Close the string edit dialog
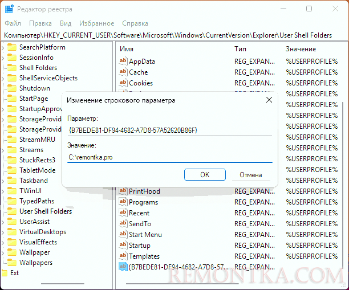349x290 pixels. 269,100
